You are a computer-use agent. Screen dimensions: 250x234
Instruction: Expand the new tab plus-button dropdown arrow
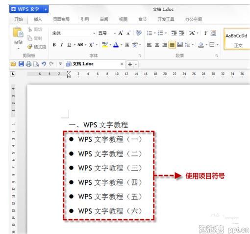click(x=136, y=64)
